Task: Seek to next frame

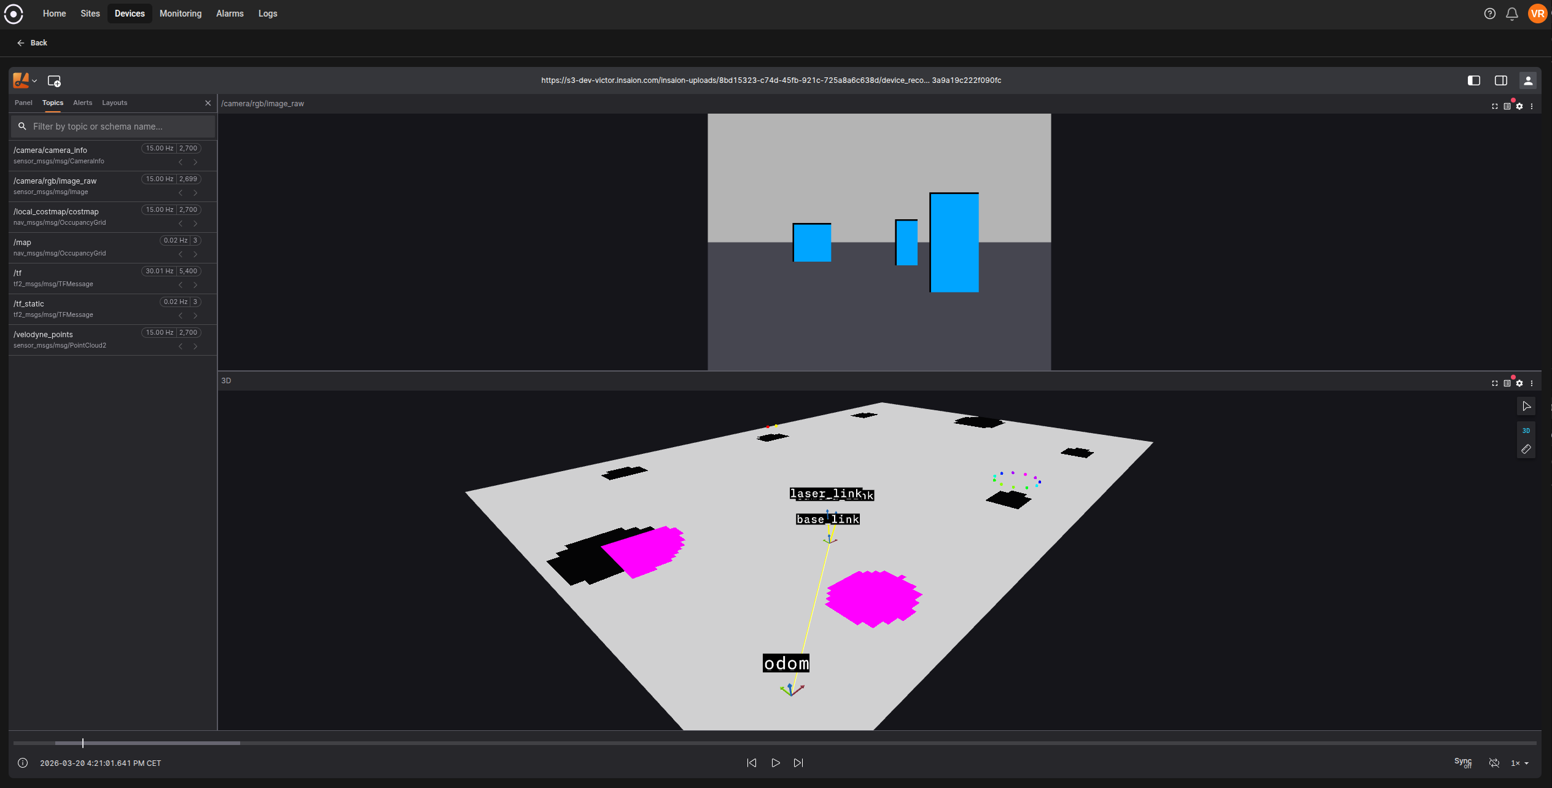Action: click(x=798, y=763)
